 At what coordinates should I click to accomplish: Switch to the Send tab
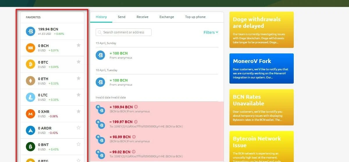click(x=122, y=17)
